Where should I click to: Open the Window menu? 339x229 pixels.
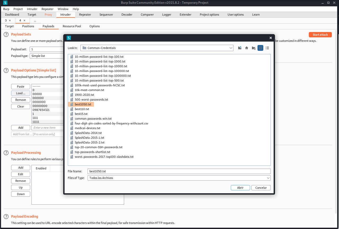(63, 9)
